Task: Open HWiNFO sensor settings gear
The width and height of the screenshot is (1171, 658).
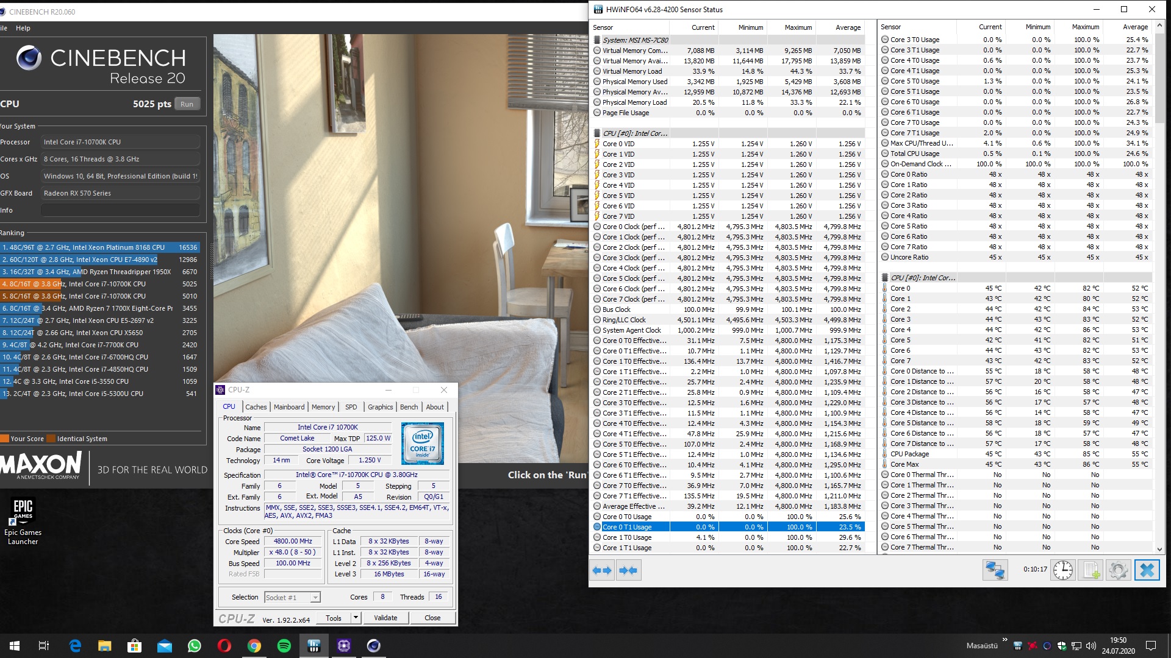Action: [1118, 570]
